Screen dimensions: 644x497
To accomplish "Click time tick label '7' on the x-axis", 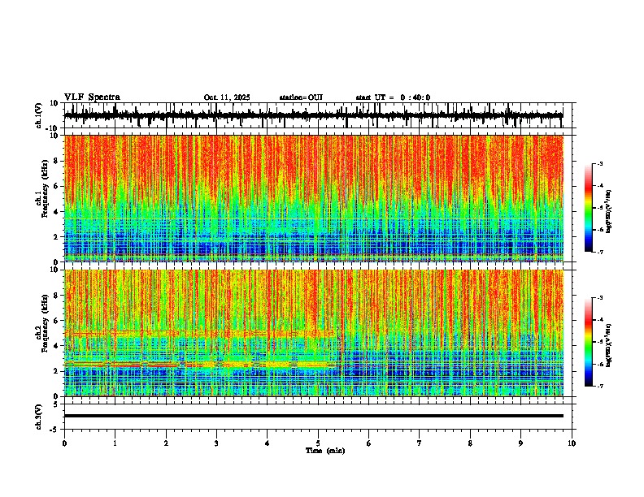I will [x=420, y=443].
